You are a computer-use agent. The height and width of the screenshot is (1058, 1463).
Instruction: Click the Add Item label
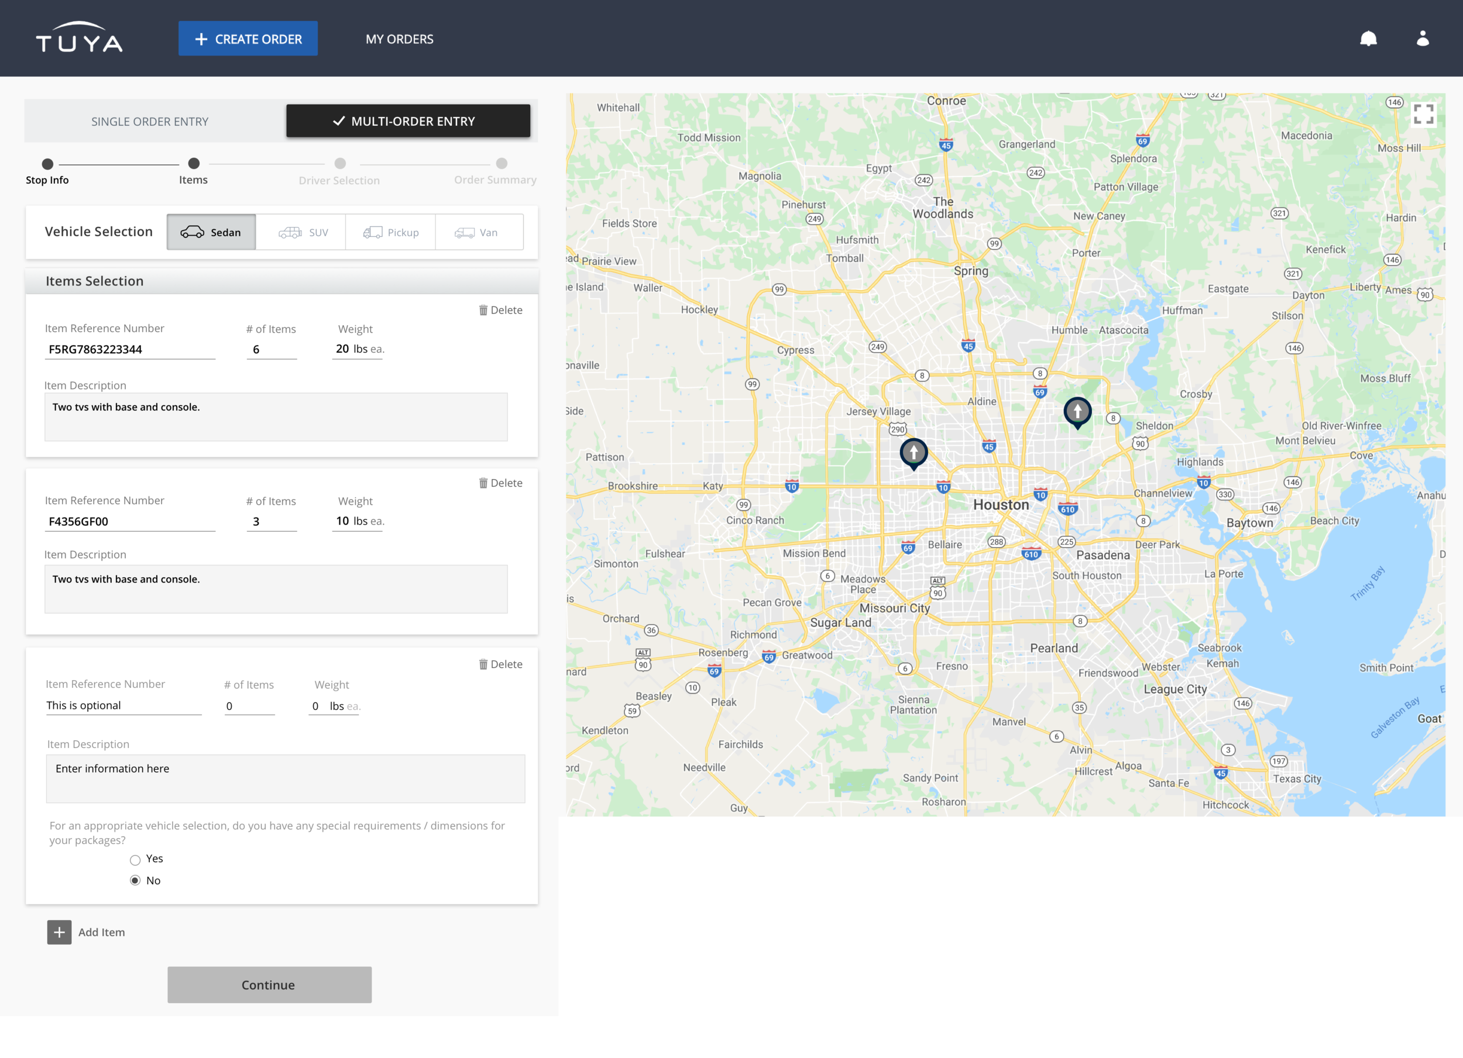pyautogui.click(x=102, y=932)
